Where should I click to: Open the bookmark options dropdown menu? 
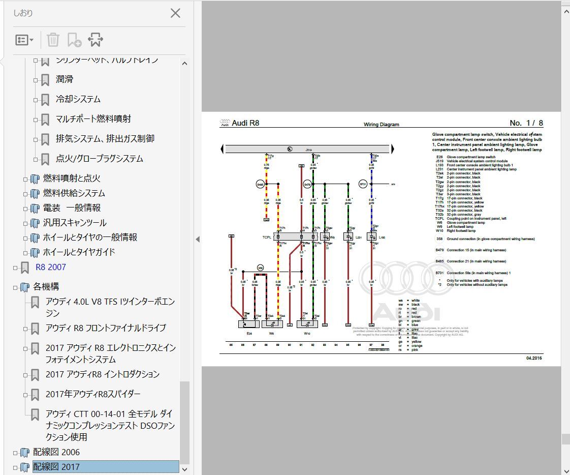coord(24,40)
